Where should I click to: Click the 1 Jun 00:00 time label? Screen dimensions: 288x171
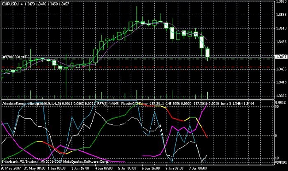pyautogui.click(x=56, y=168)
